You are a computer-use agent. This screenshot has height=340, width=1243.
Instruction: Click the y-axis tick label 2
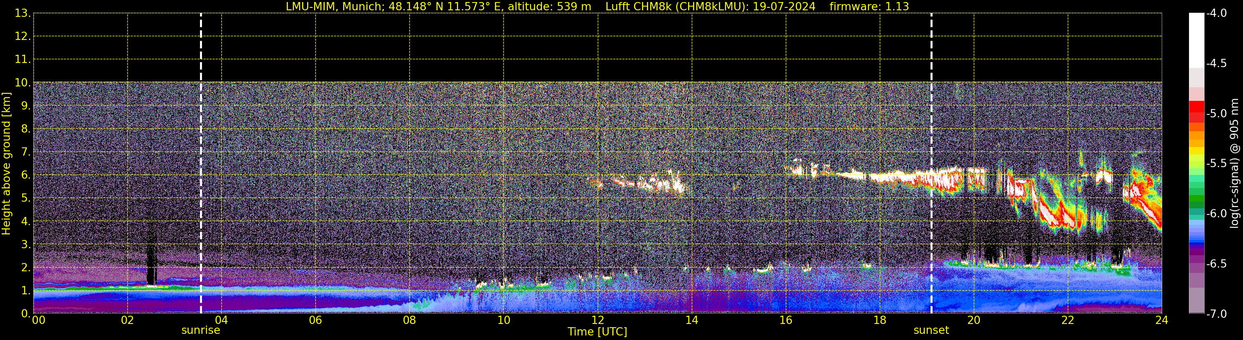click(25, 268)
